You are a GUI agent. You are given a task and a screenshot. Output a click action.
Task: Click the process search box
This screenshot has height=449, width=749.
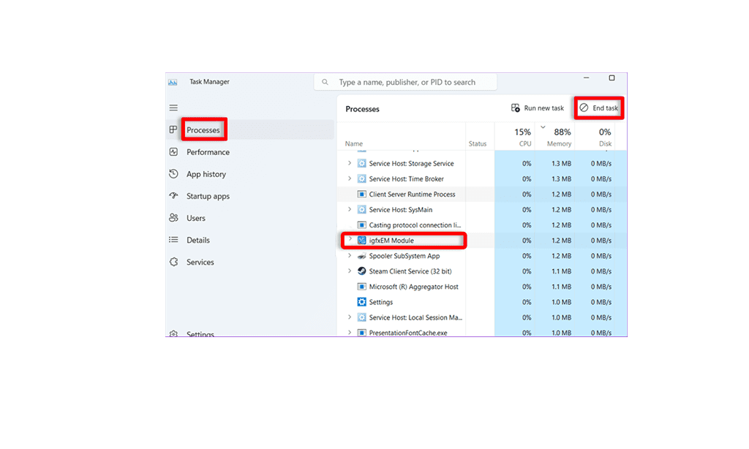[x=407, y=83]
